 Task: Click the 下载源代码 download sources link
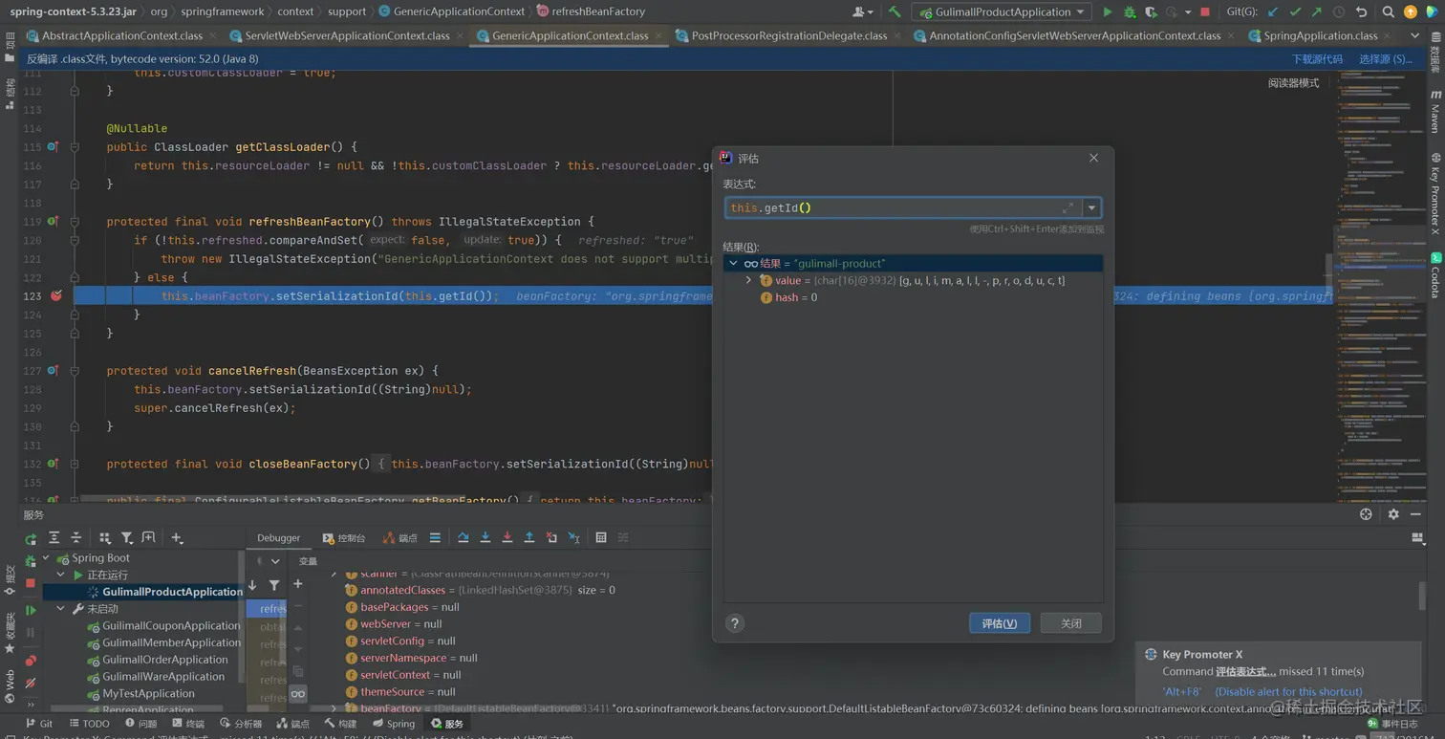1317,59
